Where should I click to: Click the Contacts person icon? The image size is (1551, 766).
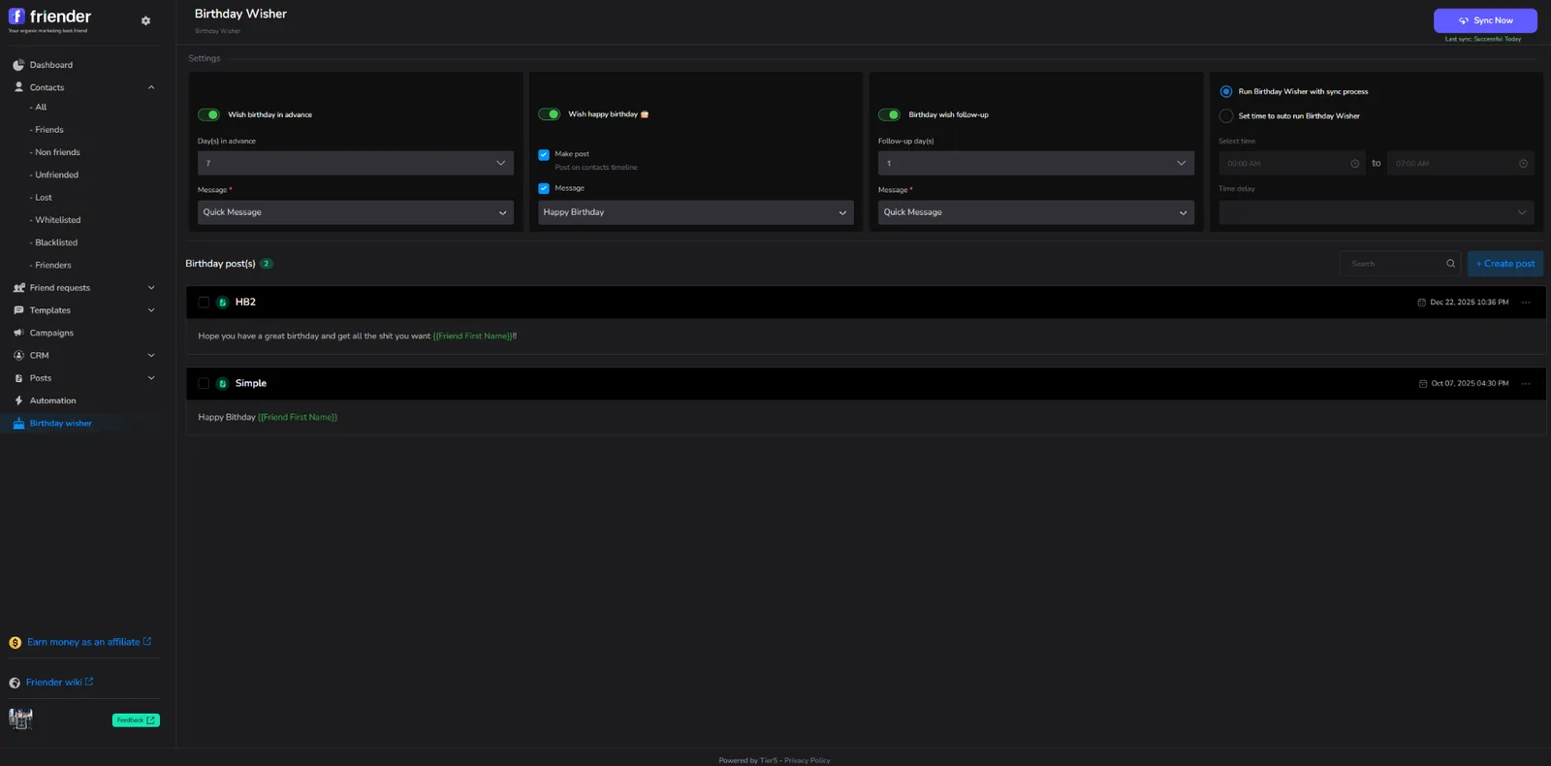point(18,87)
